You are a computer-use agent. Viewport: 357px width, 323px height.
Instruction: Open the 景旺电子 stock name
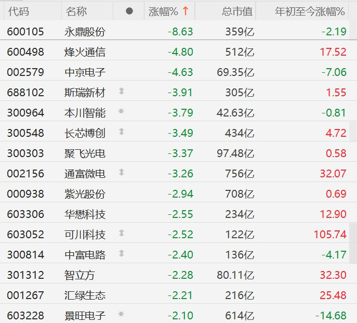click(x=85, y=316)
